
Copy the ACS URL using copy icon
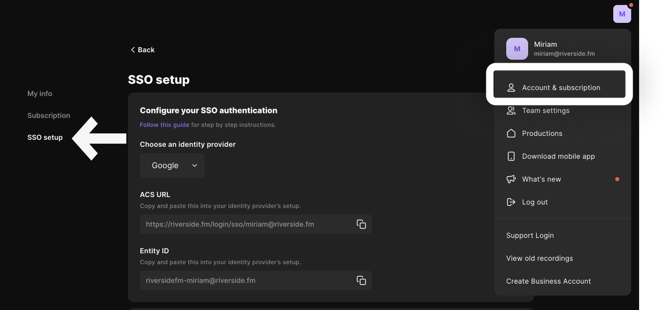click(x=361, y=224)
